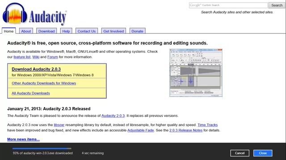Click the Search button

point(277,5)
